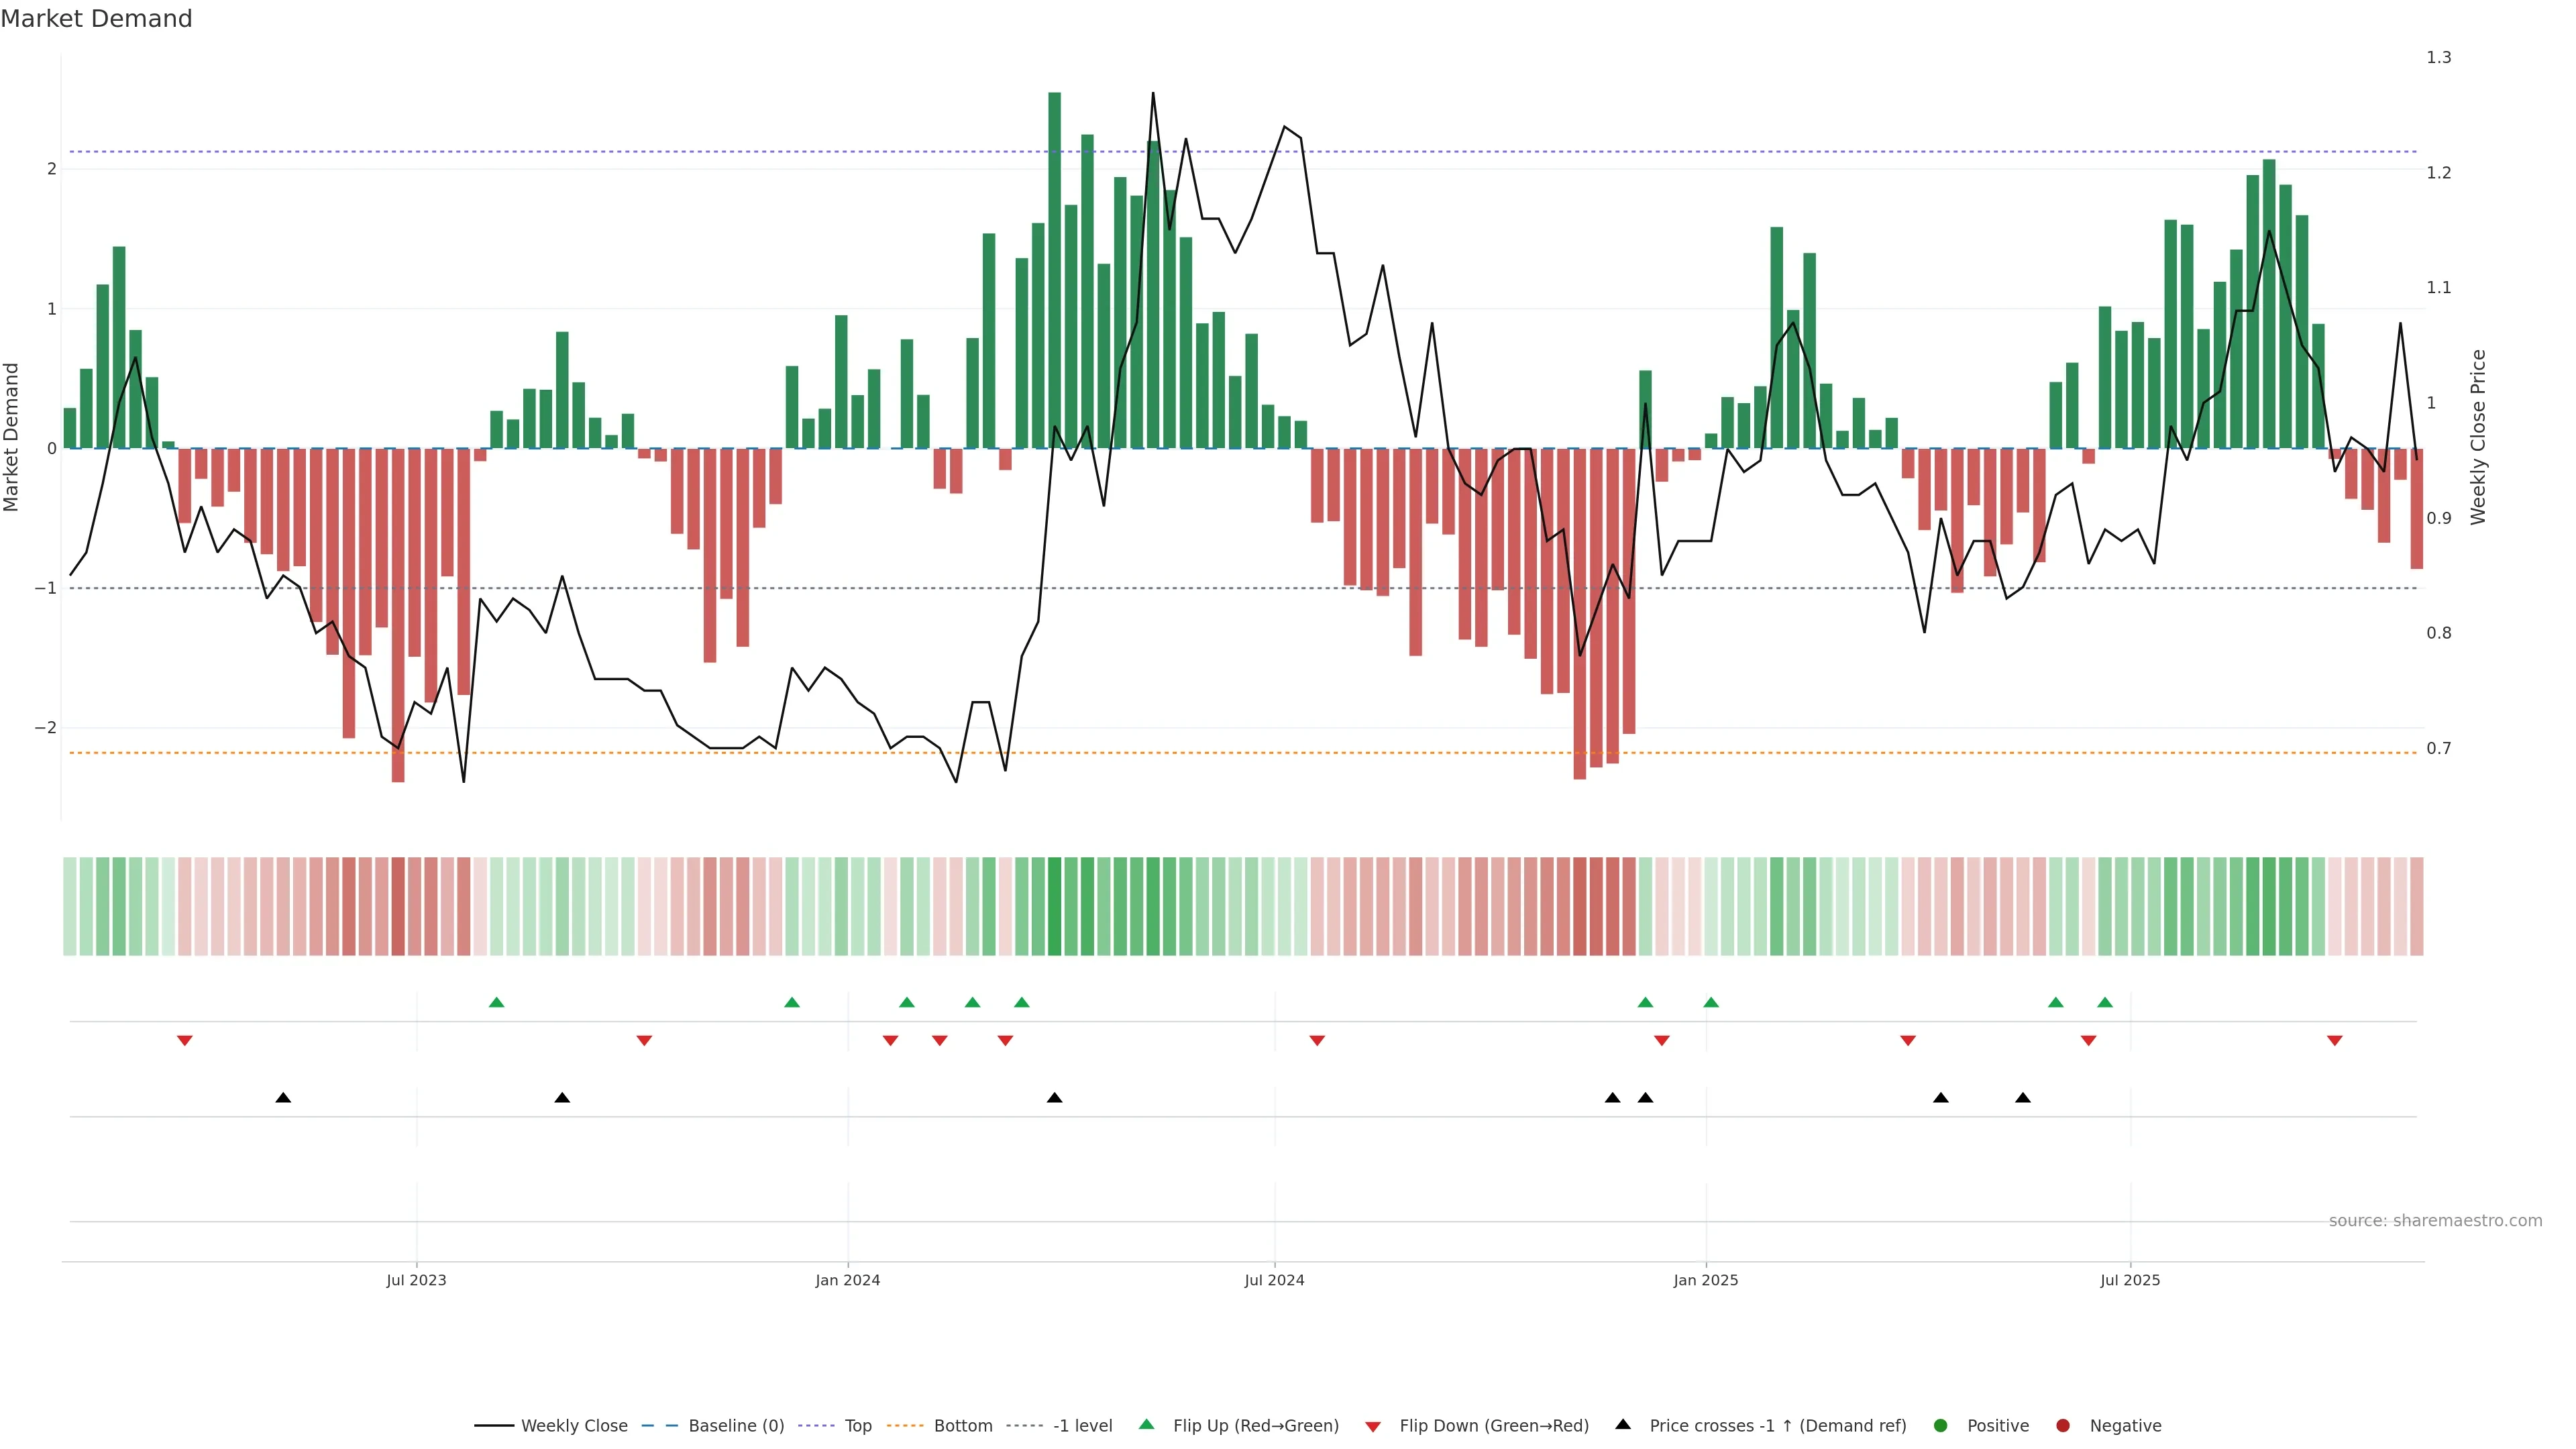Click the Jul 2025 x-axis label
This screenshot has height=1449, width=2576.
[x=2130, y=1280]
